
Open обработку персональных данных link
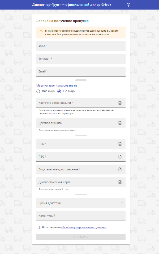84,227
